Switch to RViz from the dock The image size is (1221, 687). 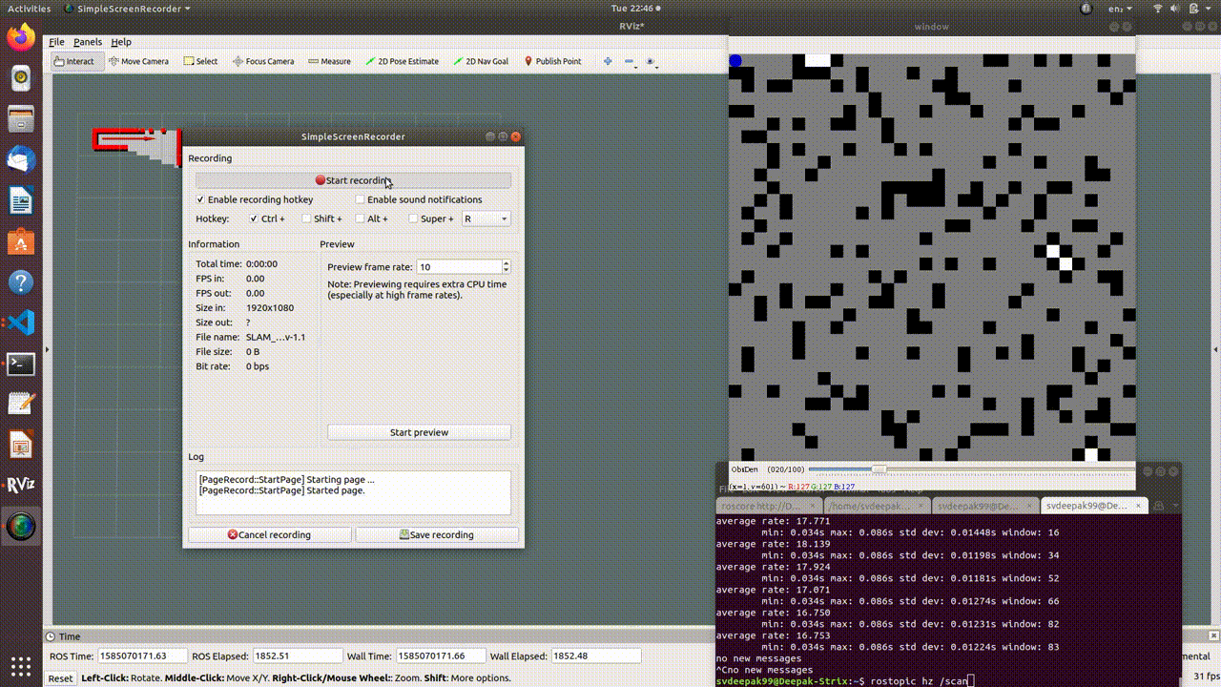point(21,485)
